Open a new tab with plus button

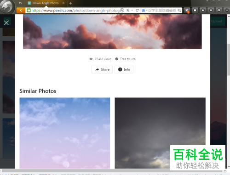[70, 3]
